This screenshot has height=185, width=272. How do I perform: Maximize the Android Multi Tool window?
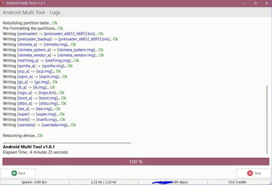point(255,3)
